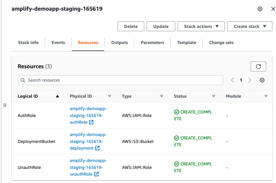Click the Update button

click(x=161, y=26)
